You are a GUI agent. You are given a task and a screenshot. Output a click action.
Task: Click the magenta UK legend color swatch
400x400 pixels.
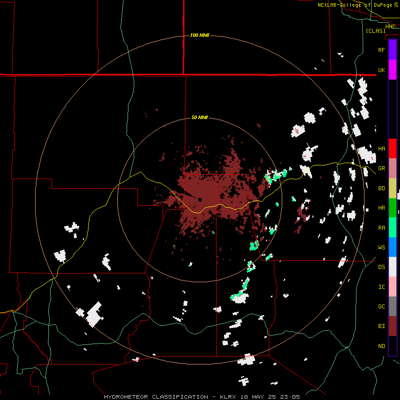[x=392, y=70]
